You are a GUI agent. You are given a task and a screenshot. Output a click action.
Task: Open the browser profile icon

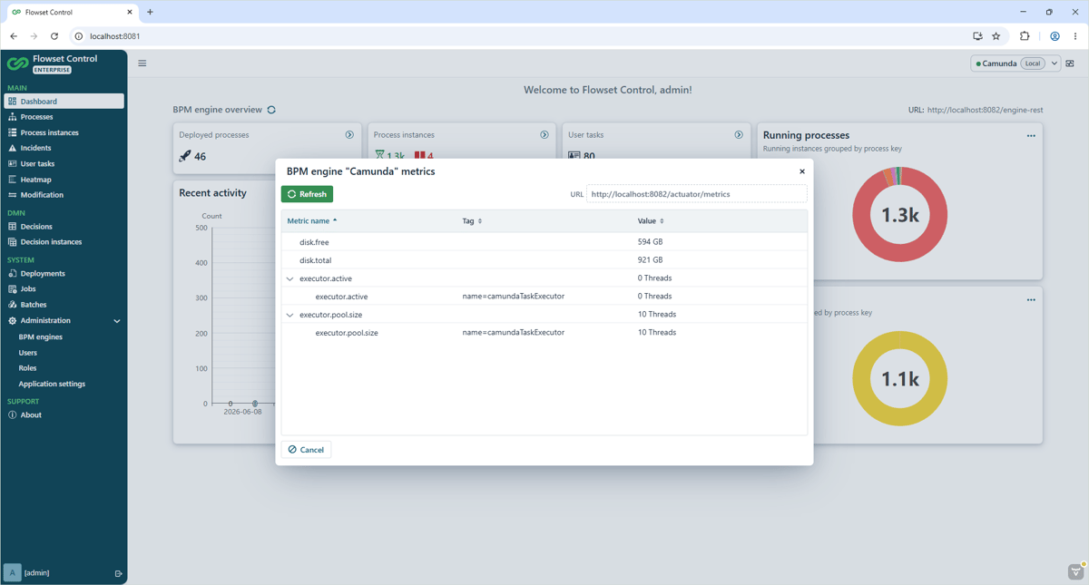click(1055, 36)
